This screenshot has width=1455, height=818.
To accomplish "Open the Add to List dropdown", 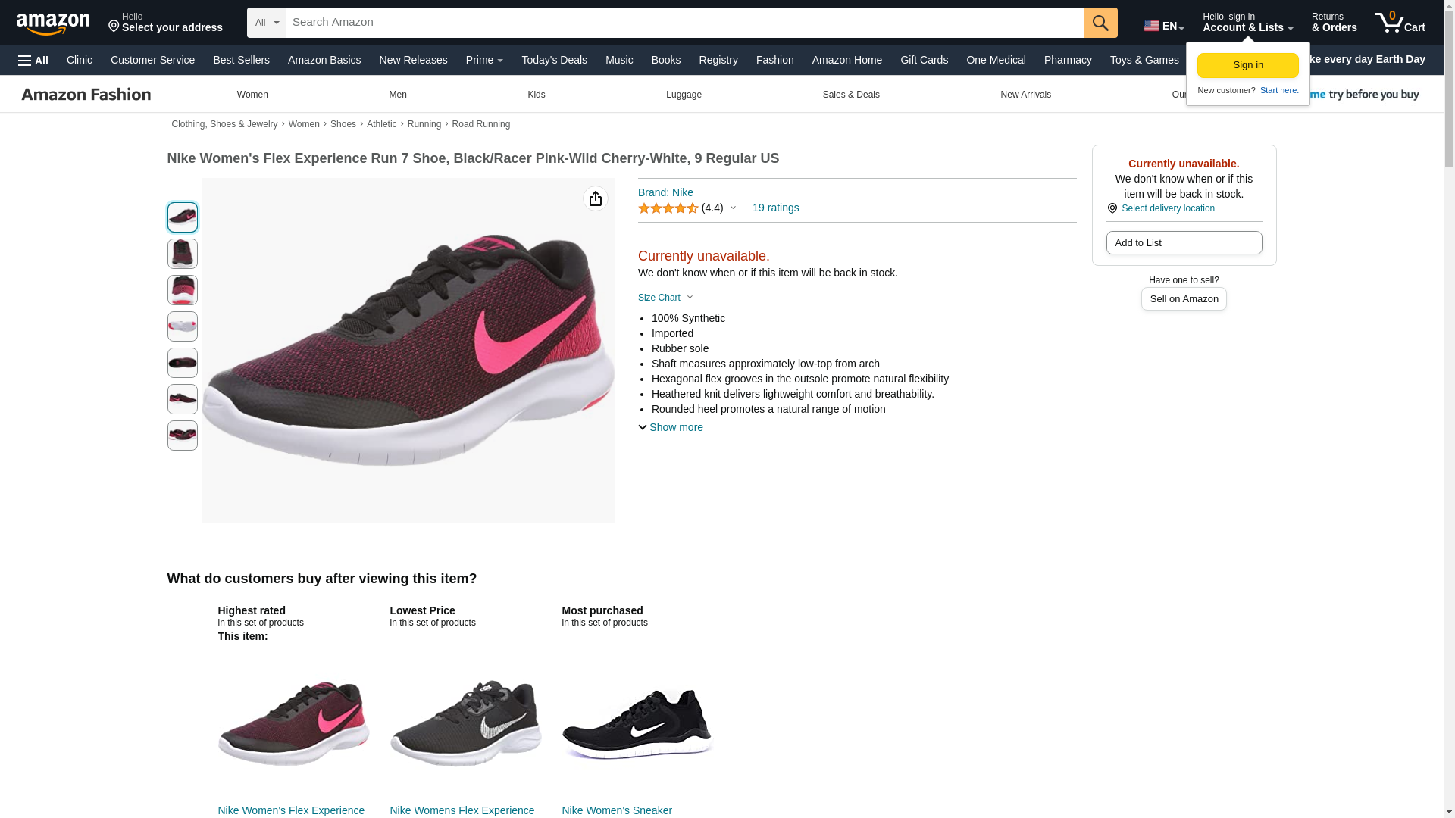I will pyautogui.click(x=1183, y=243).
